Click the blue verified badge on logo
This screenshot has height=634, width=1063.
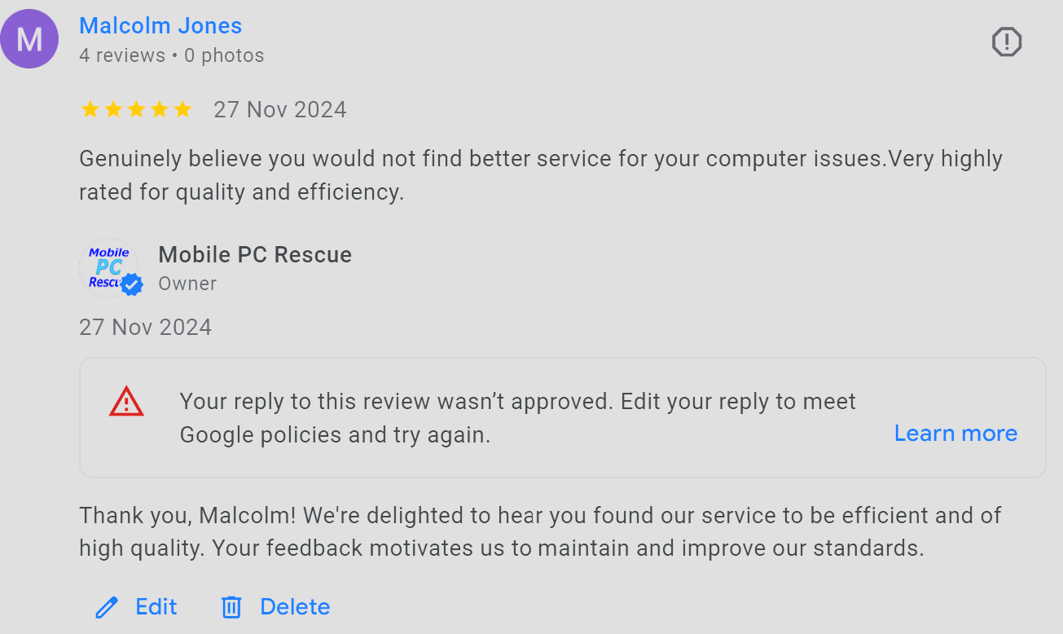pyautogui.click(x=131, y=284)
